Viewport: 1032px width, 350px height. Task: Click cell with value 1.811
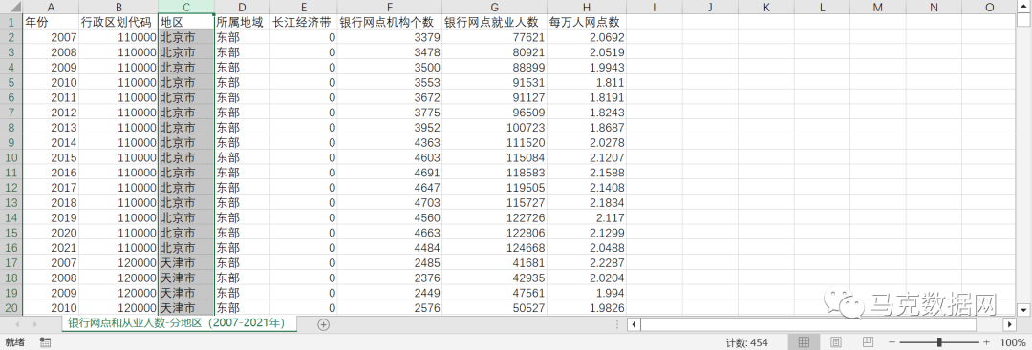587,83
